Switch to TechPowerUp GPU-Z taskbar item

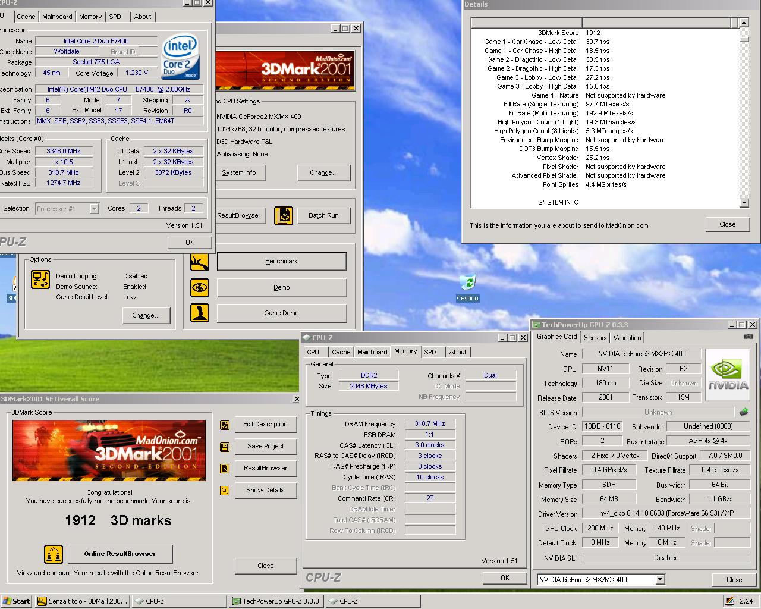pyautogui.click(x=276, y=601)
